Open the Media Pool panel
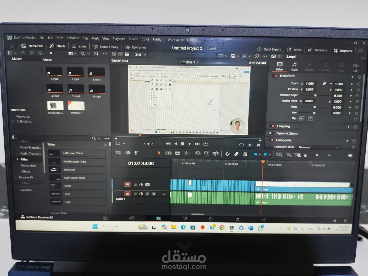 (32, 46)
